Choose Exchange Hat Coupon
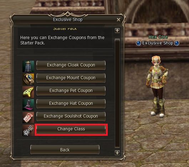This screenshot has height=167, width=189. pyautogui.click(x=71, y=104)
